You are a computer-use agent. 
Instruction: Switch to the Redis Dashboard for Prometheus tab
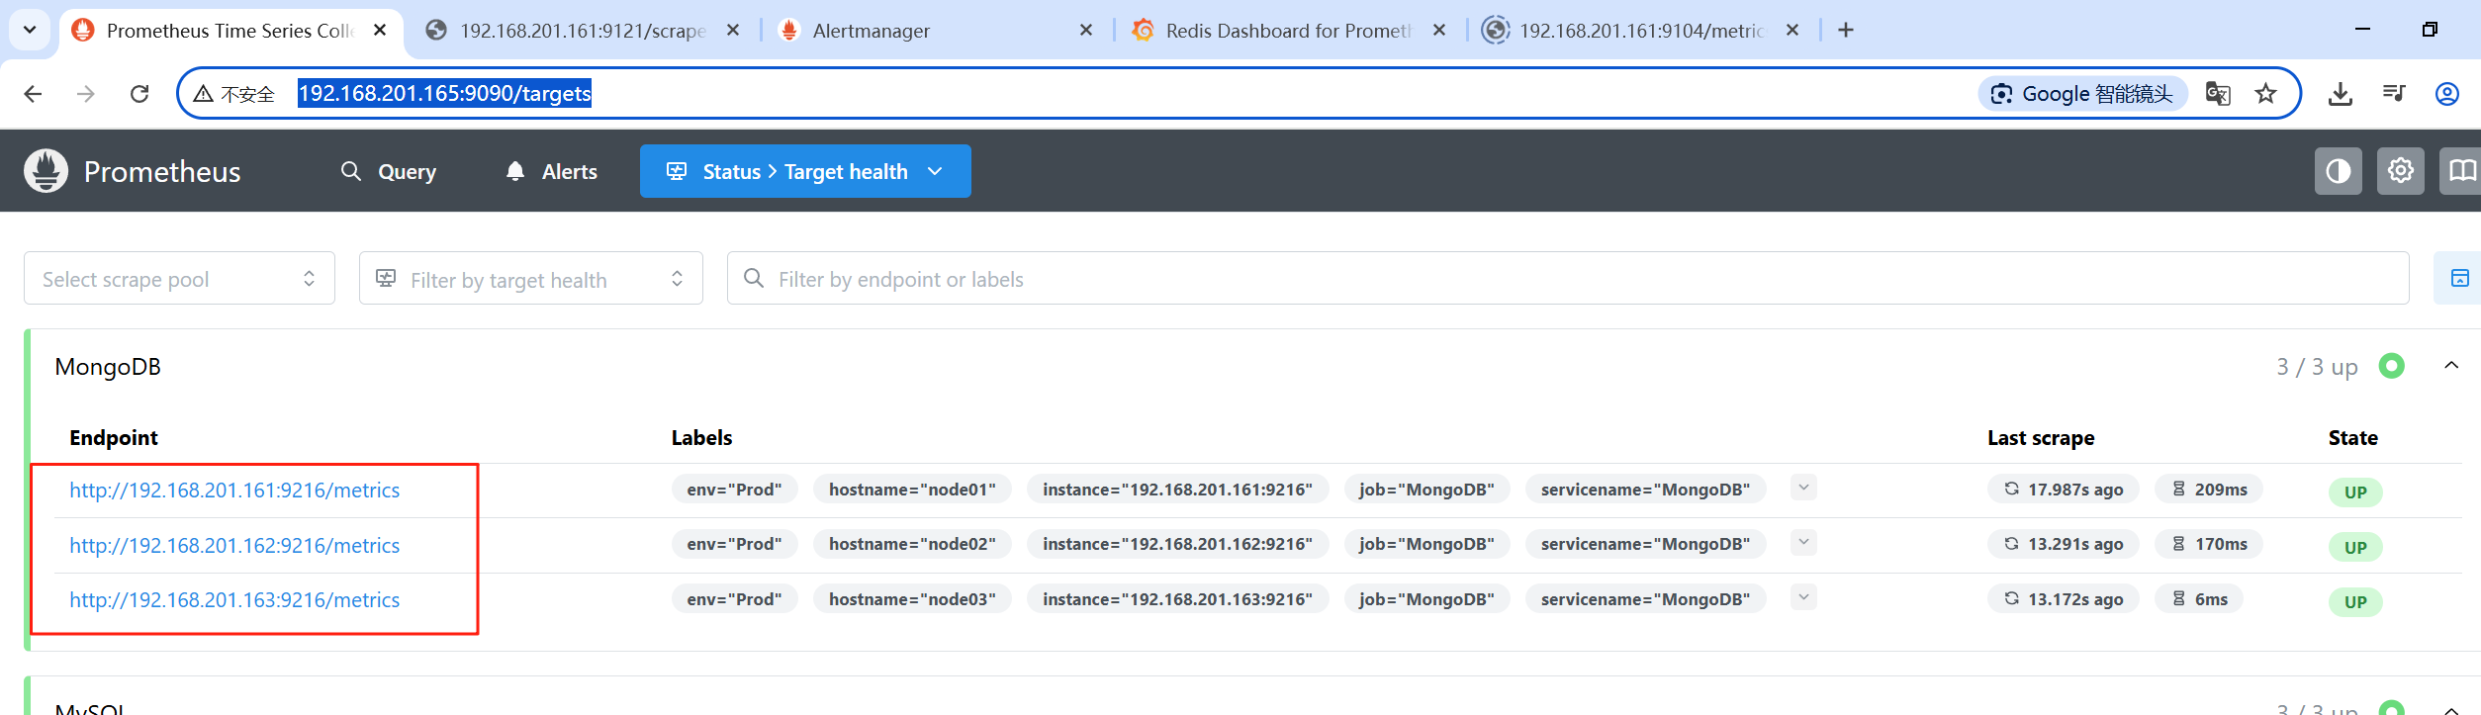coord(1290,31)
